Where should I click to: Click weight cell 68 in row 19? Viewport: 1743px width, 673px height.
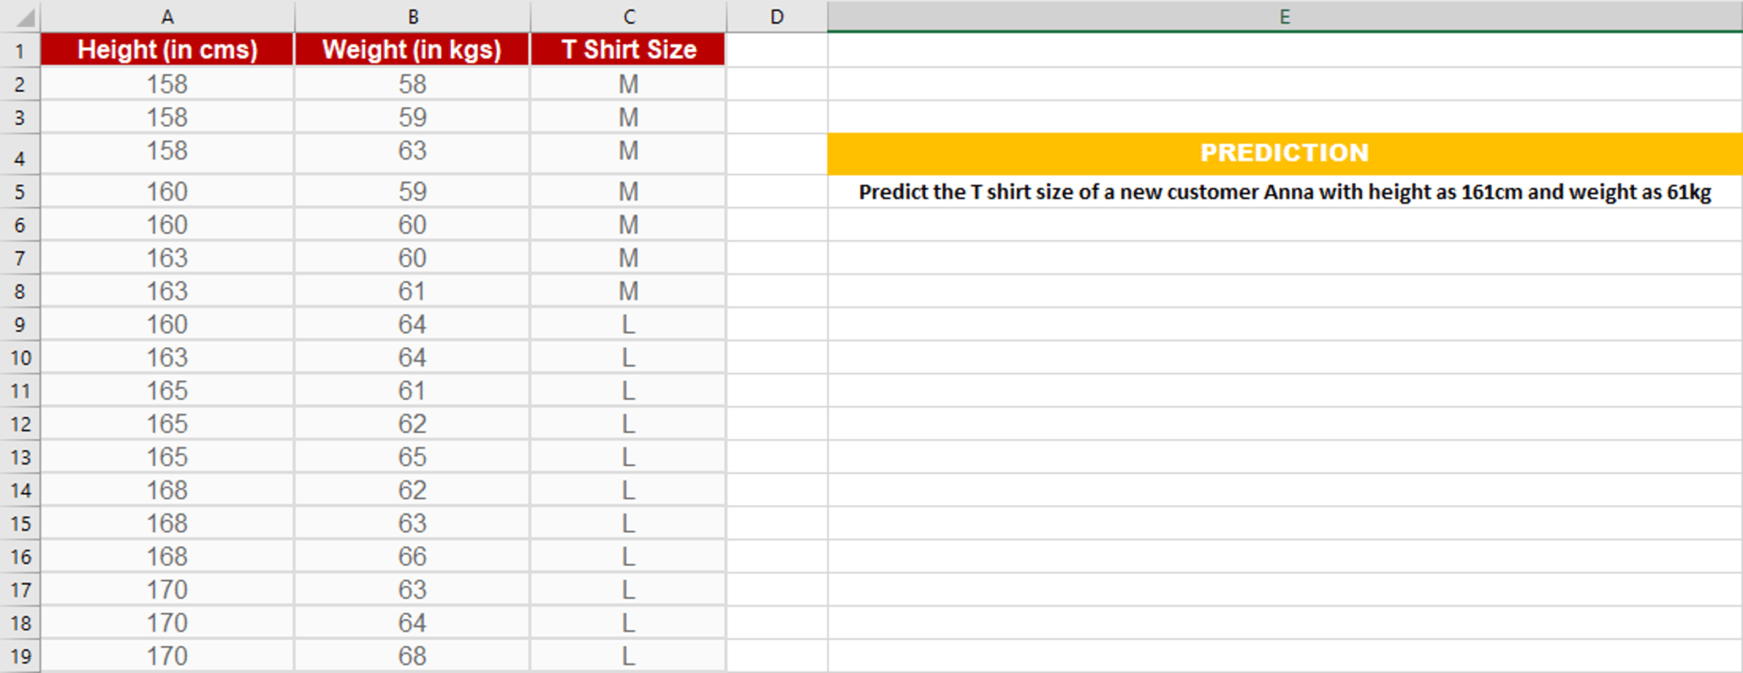tap(413, 656)
